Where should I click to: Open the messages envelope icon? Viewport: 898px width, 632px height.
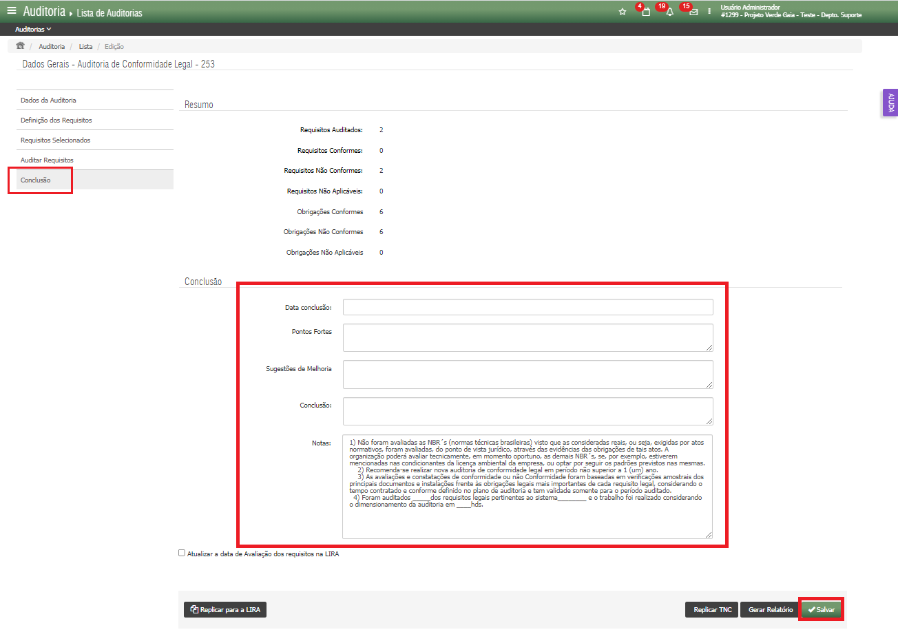(x=693, y=12)
